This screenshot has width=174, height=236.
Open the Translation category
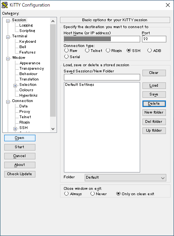tap(29, 79)
